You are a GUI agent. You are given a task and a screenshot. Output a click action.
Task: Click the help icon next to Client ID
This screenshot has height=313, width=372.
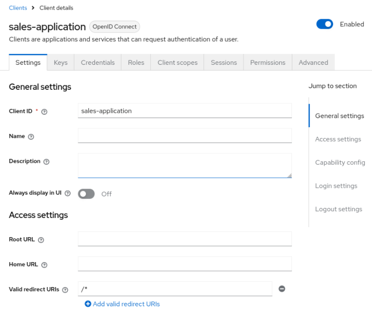click(44, 111)
